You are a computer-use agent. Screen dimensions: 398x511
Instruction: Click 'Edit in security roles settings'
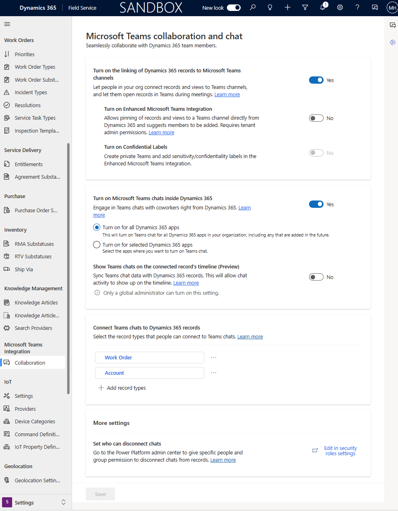click(x=340, y=450)
